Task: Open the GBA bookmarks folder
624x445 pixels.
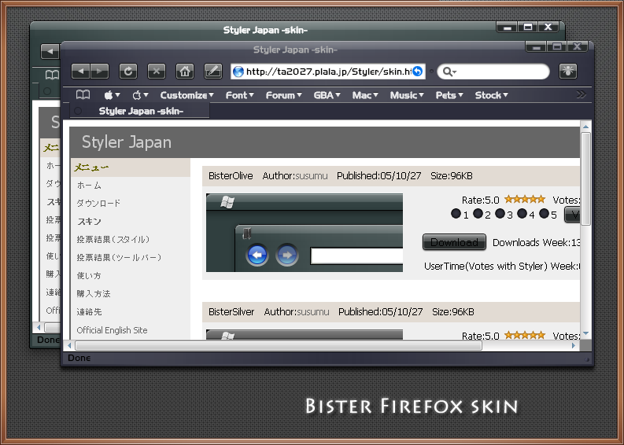Action: pyautogui.click(x=327, y=95)
